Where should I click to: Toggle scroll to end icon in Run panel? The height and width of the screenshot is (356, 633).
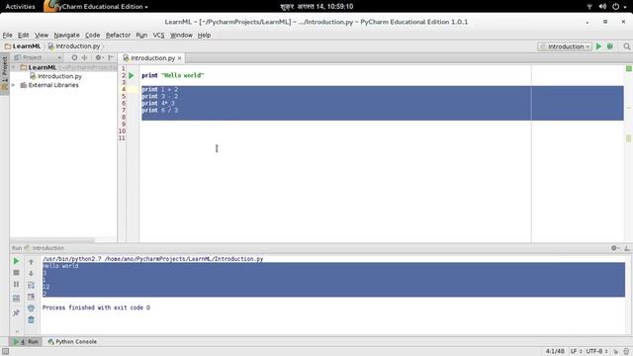pos(31,297)
